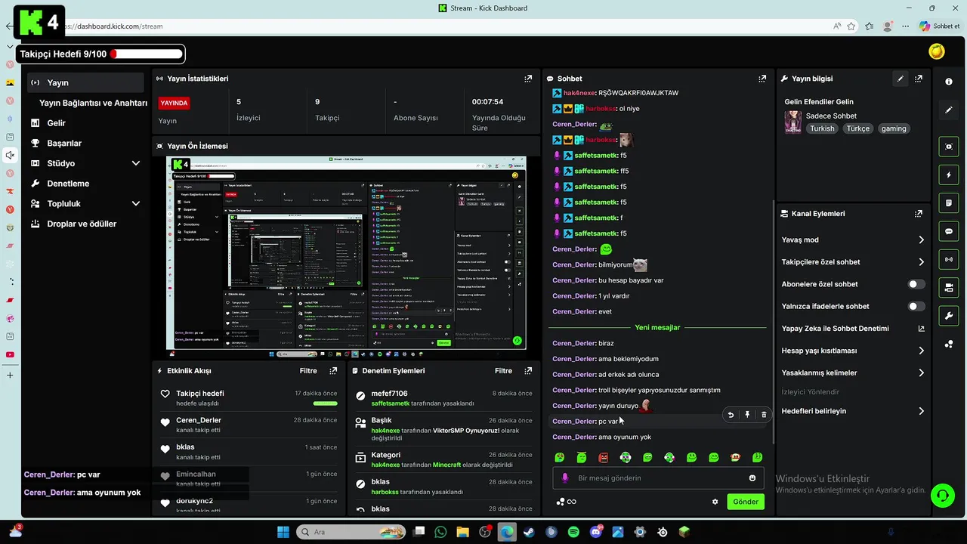Open Yavaş mod options chevron

921,240
